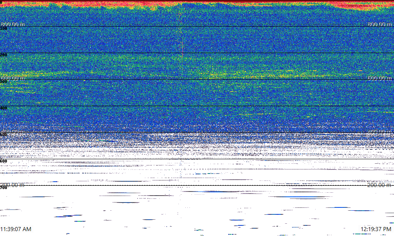Click the 600.00 m label on left side
Image resolution: width=394 pixels, height=236 pixels.
[13, 78]
